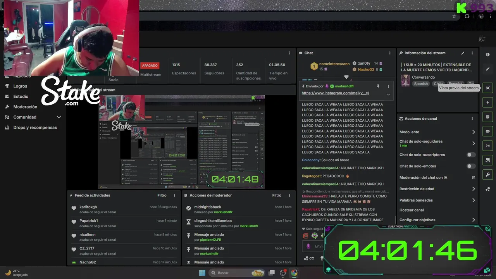The width and height of the screenshot is (496, 279).
Task: Click Windows taskbar Buscar search box
Action: coord(237,273)
